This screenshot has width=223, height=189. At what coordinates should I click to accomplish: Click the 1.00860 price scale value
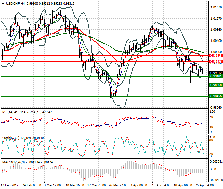216,30
